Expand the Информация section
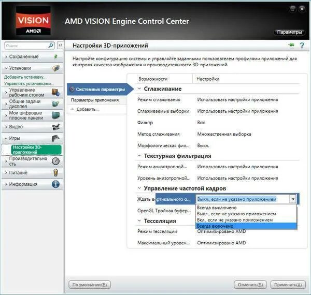Viewport: 311px width, 295px height. click(6, 184)
